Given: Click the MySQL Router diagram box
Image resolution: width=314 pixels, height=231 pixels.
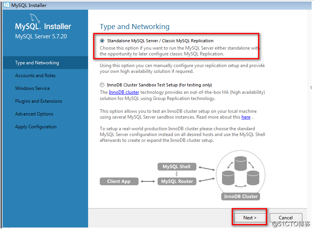Looking at the screenshot, I should tap(177, 181).
